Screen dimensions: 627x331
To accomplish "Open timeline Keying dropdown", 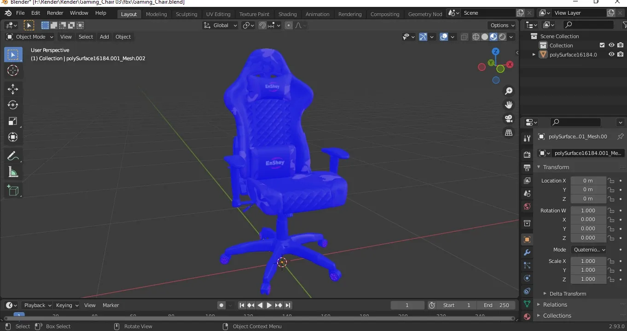I will (67, 305).
